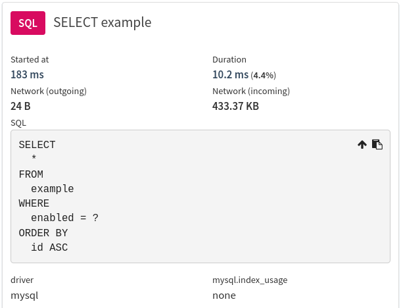Screen dimensions: 401x308
Task: Click the 183 ms started-at value
Action: pyautogui.click(x=28, y=75)
